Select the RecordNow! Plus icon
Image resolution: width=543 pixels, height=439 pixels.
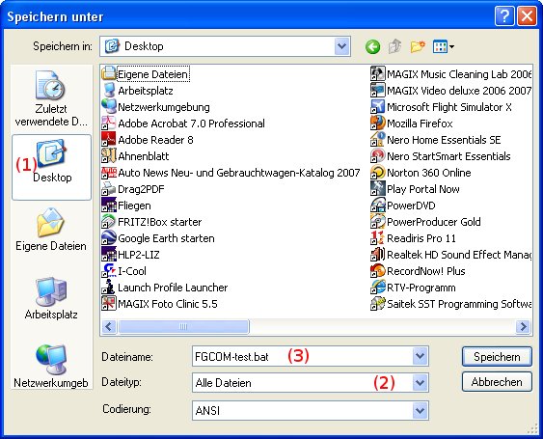pos(377,270)
